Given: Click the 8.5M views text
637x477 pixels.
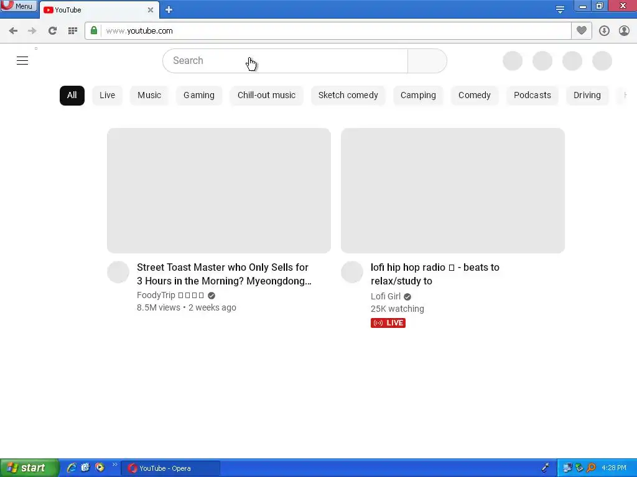Looking at the screenshot, I should [x=159, y=307].
